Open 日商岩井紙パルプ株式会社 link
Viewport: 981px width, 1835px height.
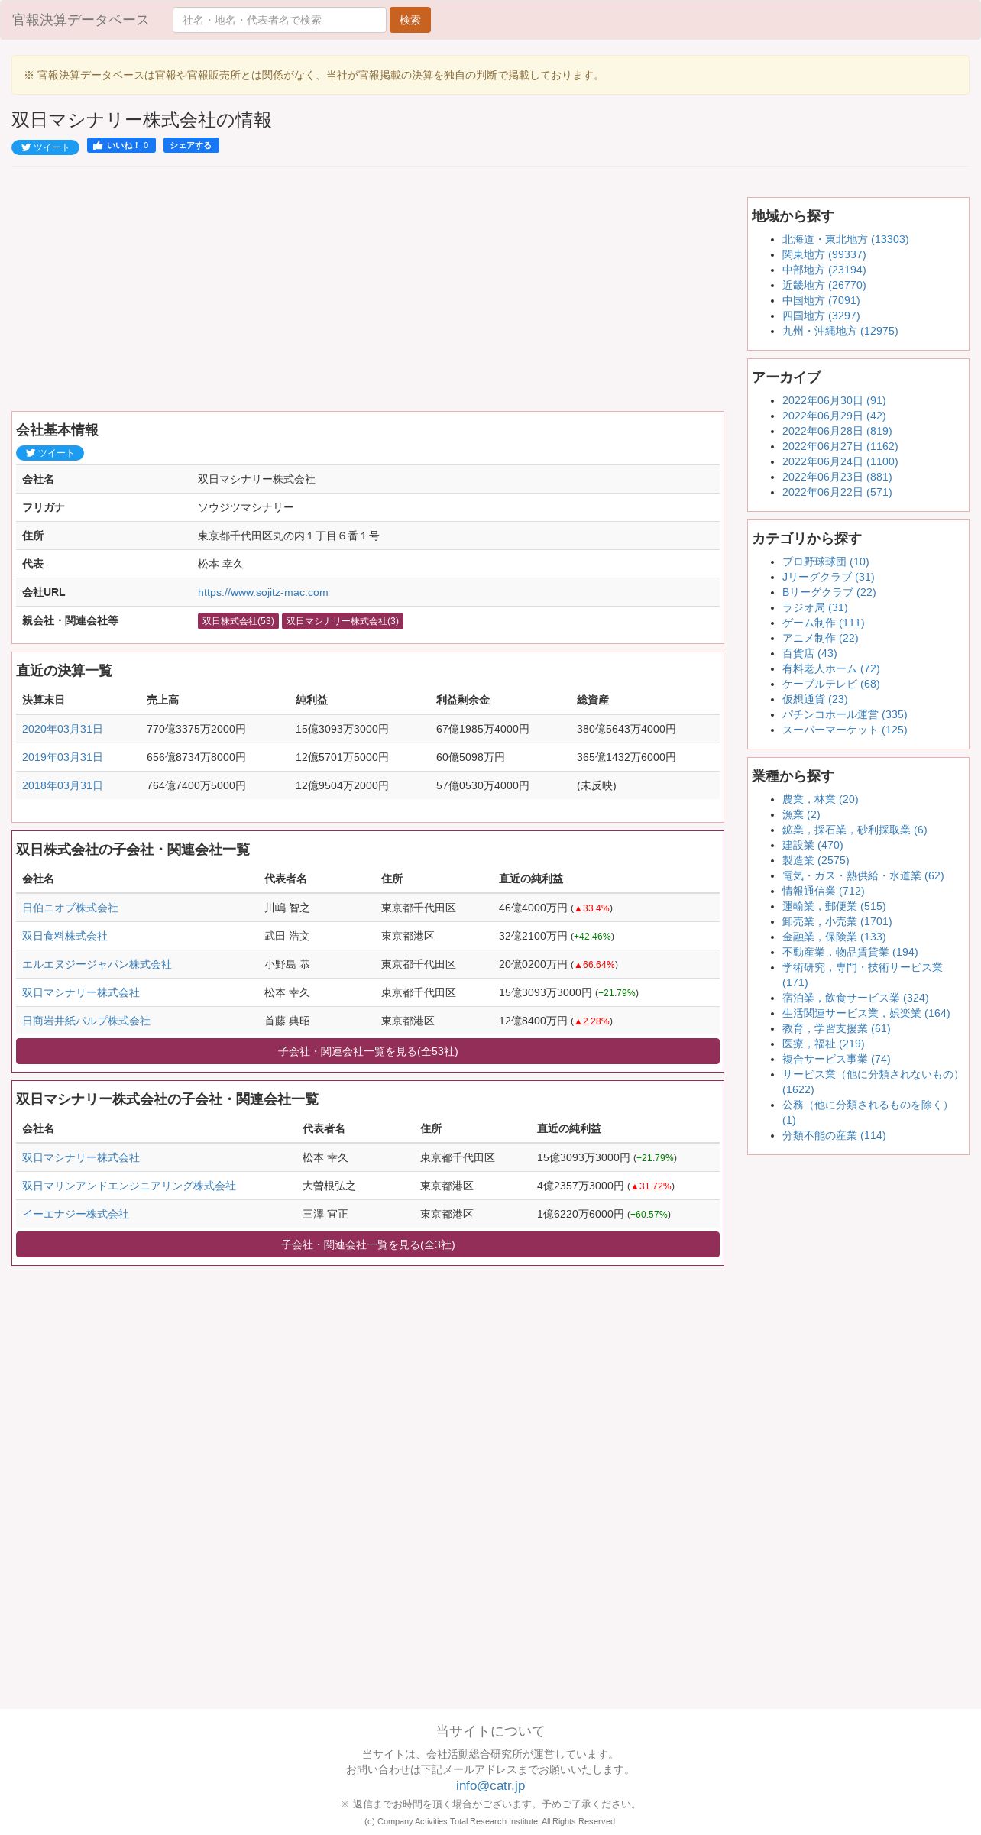(x=86, y=1021)
